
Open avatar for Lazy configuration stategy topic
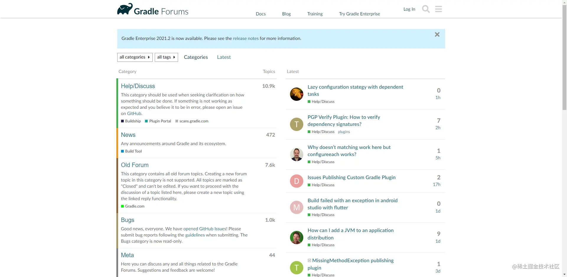(x=296, y=94)
